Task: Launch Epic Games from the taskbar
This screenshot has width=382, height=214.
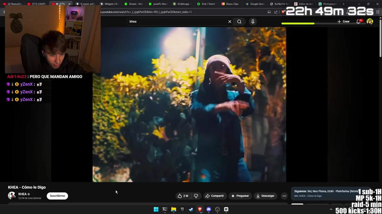Action: click(x=182, y=209)
